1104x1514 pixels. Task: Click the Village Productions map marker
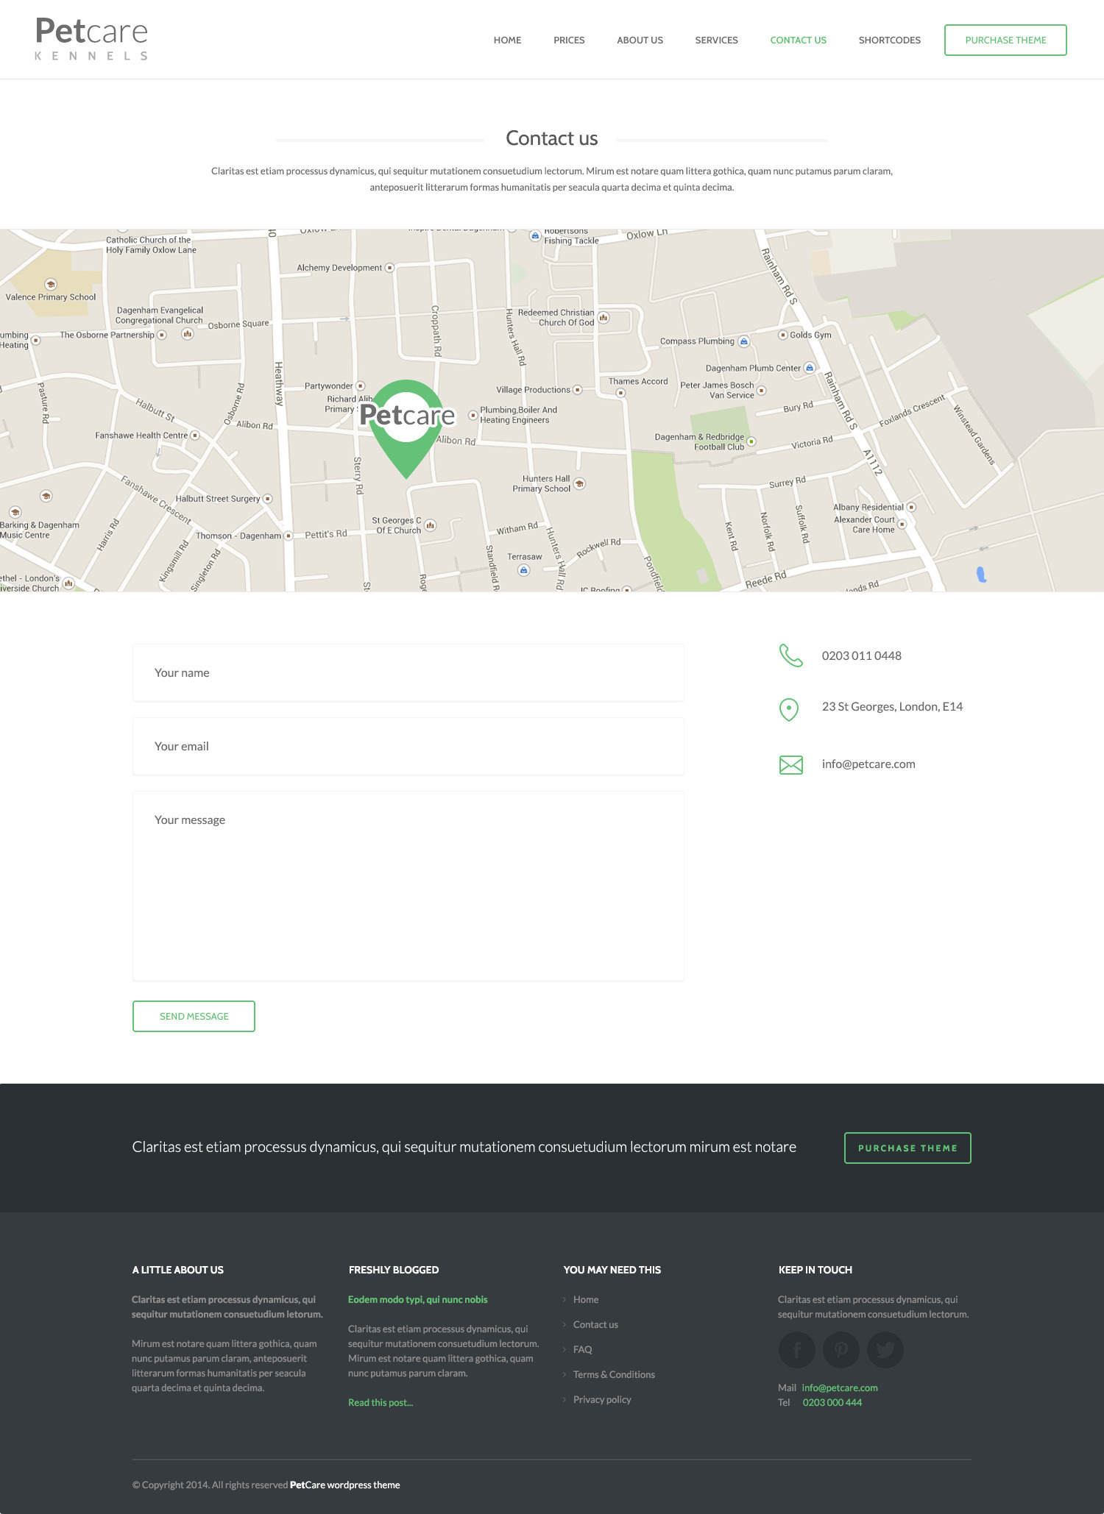(578, 390)
